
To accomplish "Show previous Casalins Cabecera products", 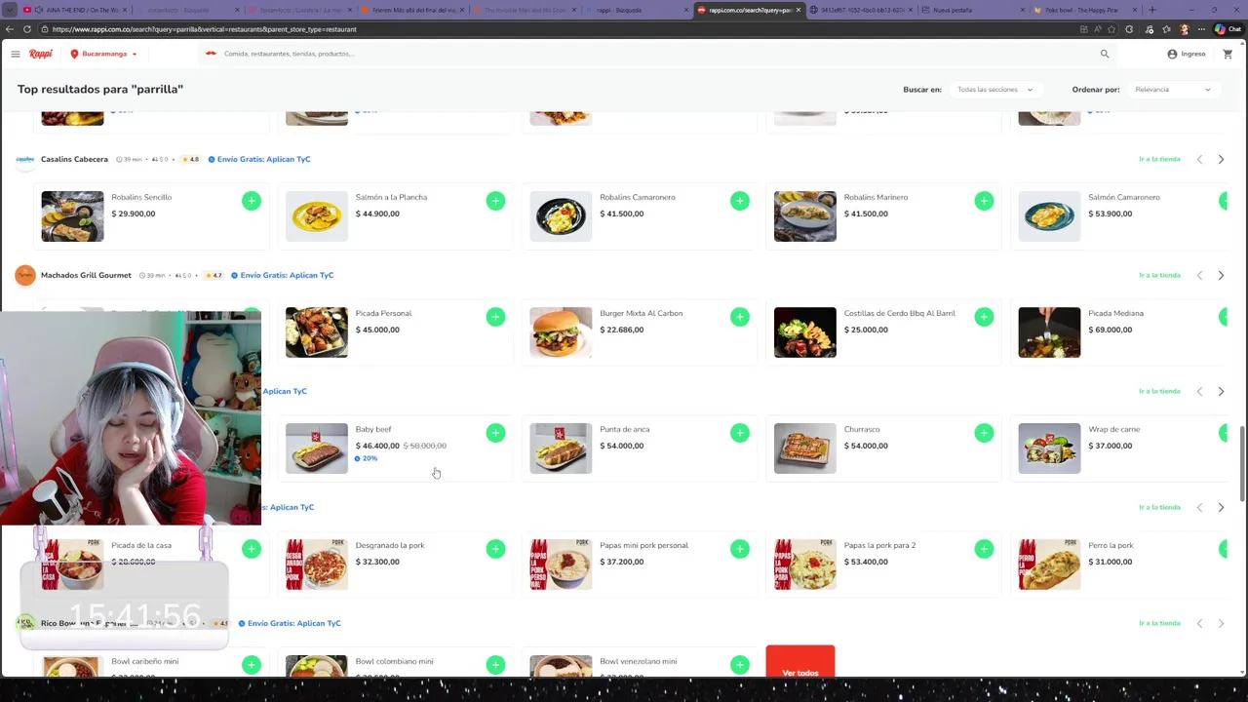I will coord(1199,159).
